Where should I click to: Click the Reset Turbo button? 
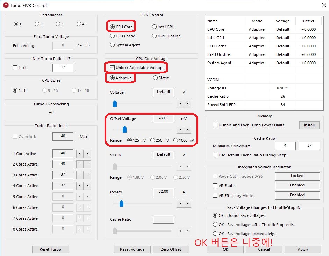click(x=50, y=249)
